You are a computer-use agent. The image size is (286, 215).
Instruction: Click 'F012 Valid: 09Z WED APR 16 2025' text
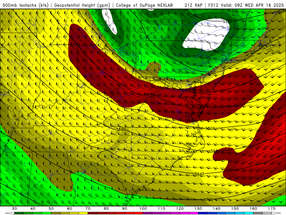click(246, 5)
